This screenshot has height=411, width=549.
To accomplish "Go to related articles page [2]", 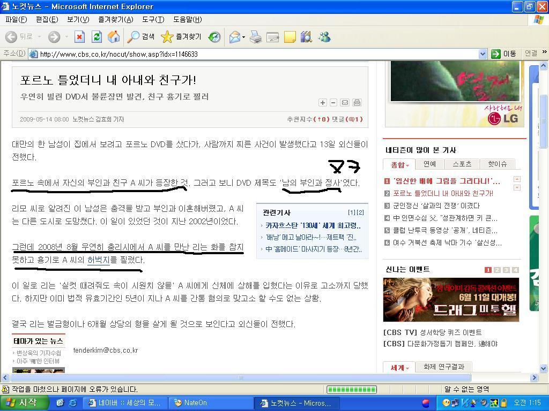I will click(360, 212).
